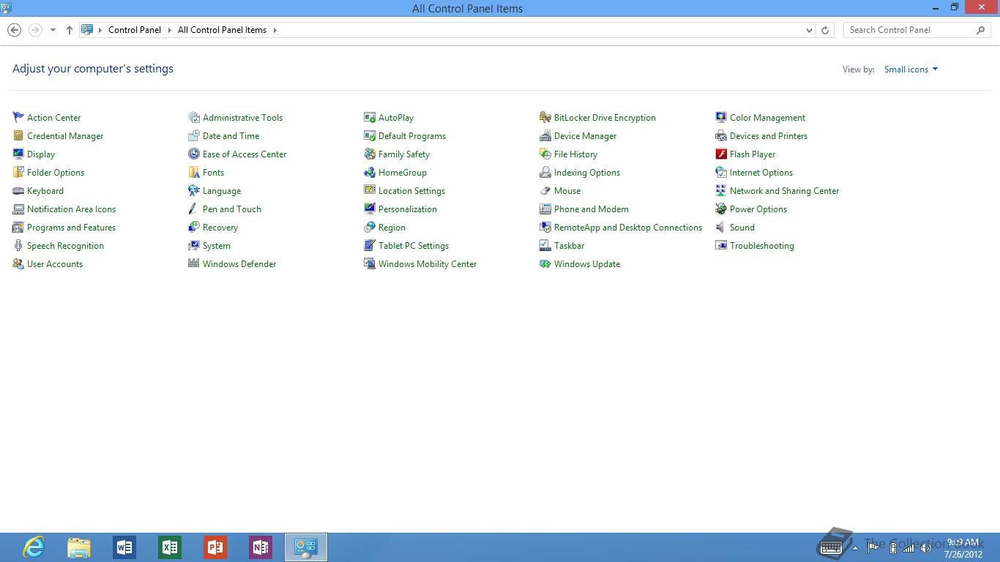Open the Display monitor icon

pos(18,154)
